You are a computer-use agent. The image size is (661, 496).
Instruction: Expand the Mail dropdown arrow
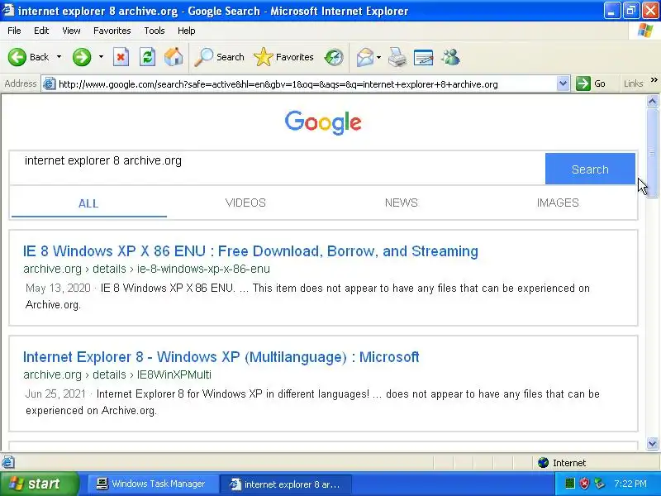pos(378,57)
